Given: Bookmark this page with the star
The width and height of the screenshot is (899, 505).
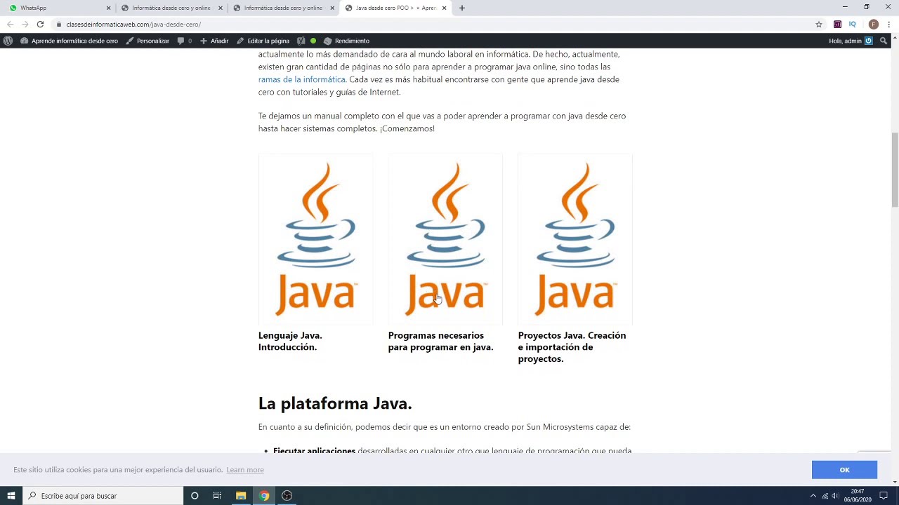Looking at the screenshot, I should pos(818,24).
